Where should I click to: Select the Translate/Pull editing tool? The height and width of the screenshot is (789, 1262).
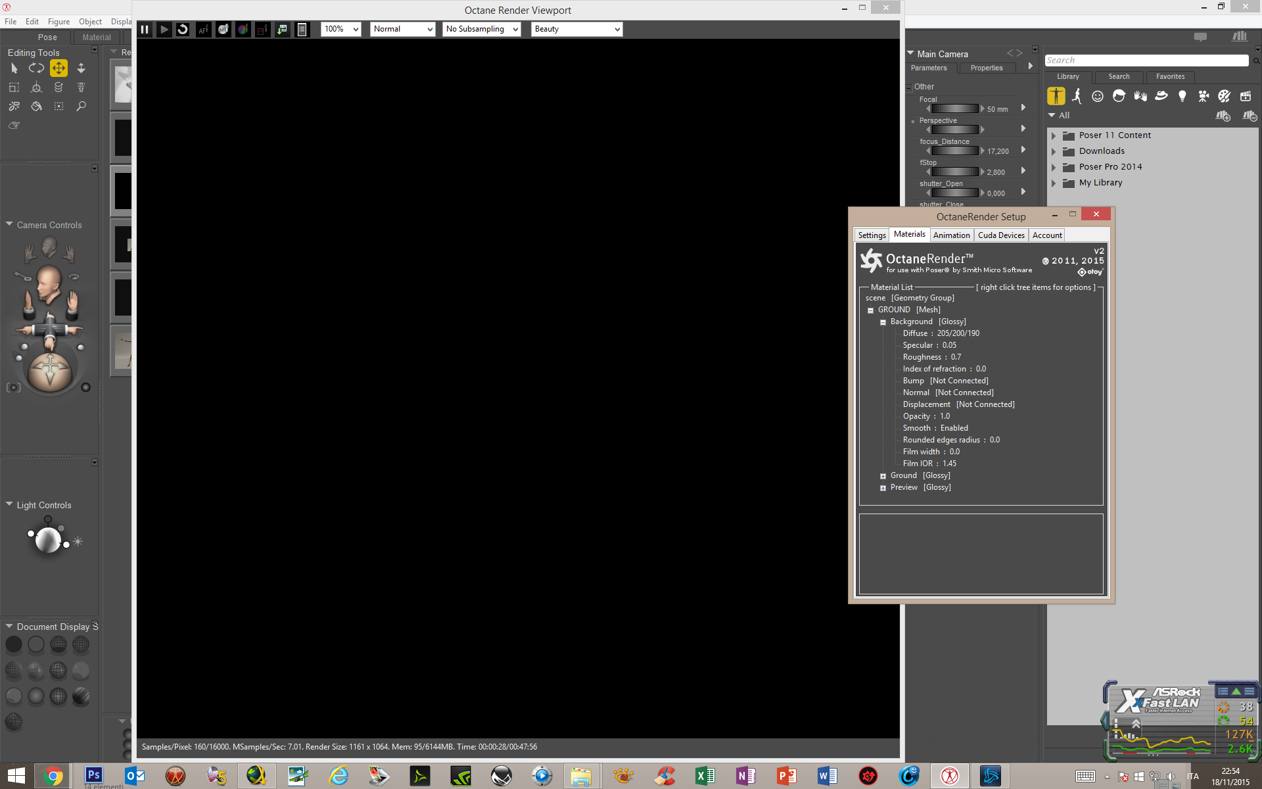(x=58, y=68)
